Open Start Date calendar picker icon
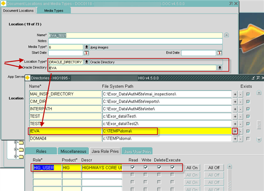The image size is (264, 191). [86, 53]
